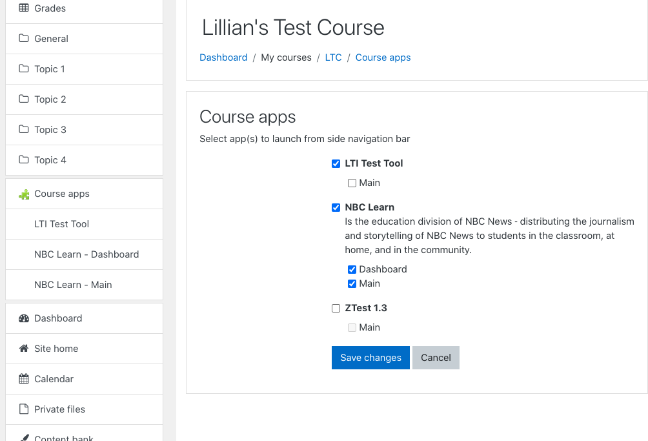The height and width of the screenshot is (441, 648).
Task: Click the NBC Learn bold label
Action: 369,207
